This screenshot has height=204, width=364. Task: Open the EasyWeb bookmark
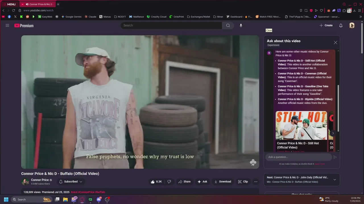click(x=45, y=17)
